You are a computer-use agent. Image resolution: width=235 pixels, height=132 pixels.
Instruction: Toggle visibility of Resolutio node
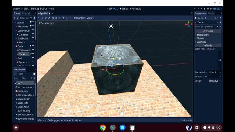click(x=33, y=26)
